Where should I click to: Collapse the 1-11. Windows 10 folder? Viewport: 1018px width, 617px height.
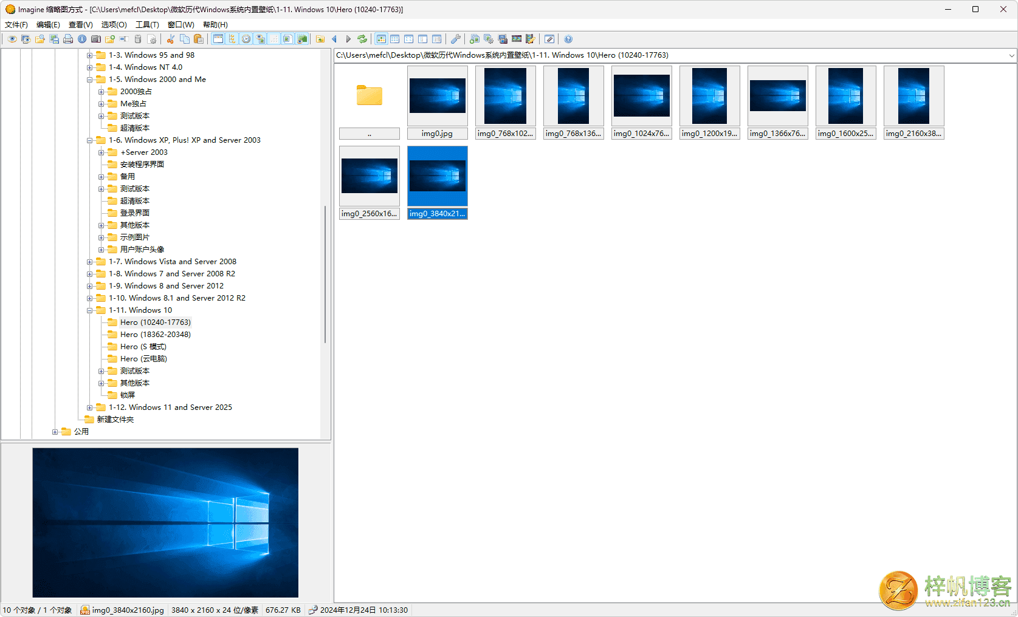(x=89, y=310)
